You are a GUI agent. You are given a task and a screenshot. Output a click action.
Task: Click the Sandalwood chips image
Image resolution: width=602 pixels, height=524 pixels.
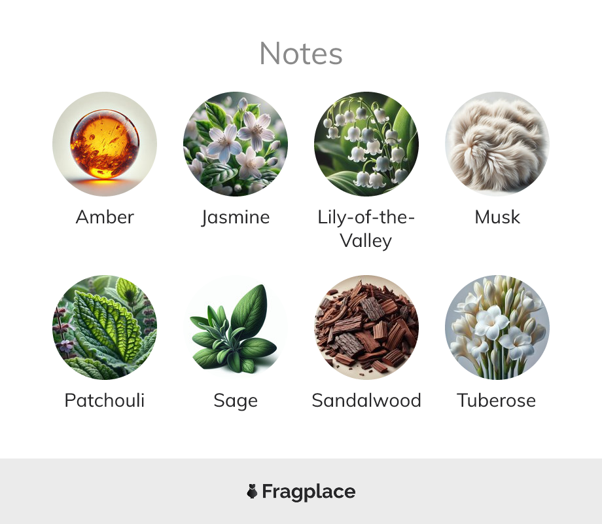pos(366,327)
